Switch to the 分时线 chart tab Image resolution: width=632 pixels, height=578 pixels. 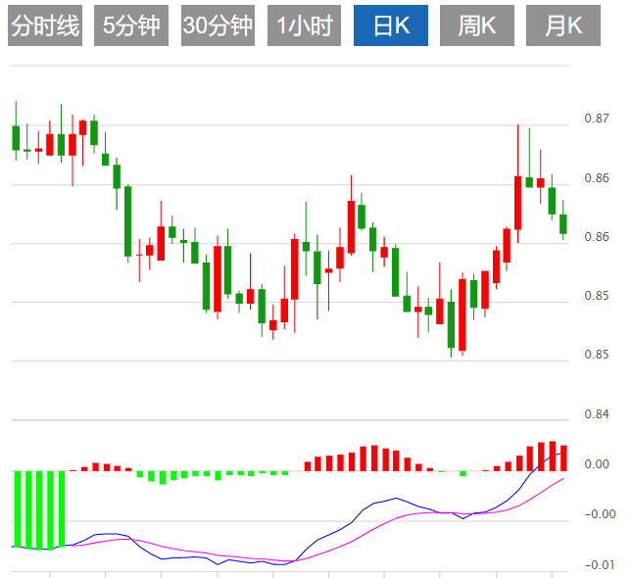coord(45,25)
